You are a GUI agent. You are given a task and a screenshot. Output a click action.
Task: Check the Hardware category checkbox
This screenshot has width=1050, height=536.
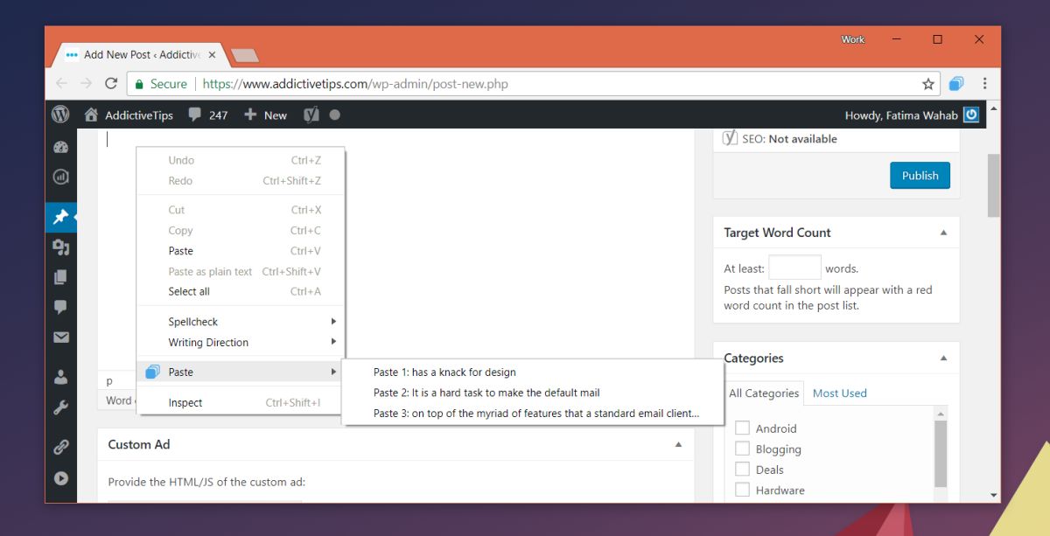pos(742,490)
